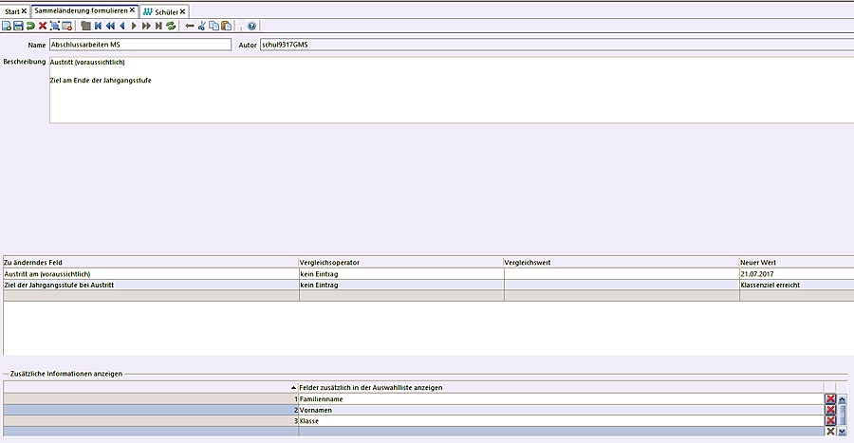Image resolution: width=854 pixels, height=443 pixels.
Task: Jump to first record icon
Action: [x=99, y=26]
